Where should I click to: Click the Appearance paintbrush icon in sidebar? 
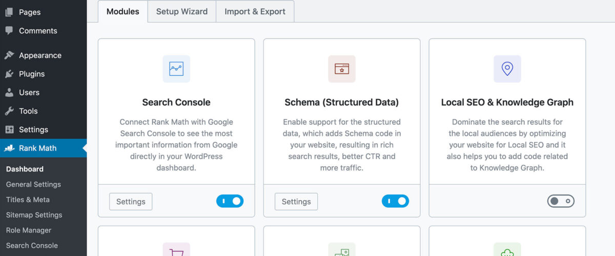(x=9, y=55)
